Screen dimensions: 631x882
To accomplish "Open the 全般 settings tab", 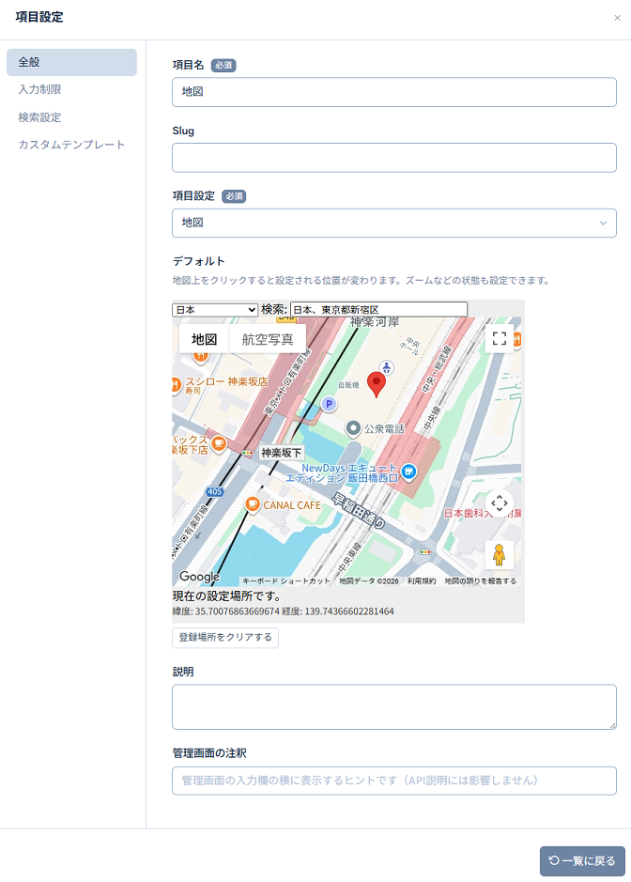I will point(71,62).
